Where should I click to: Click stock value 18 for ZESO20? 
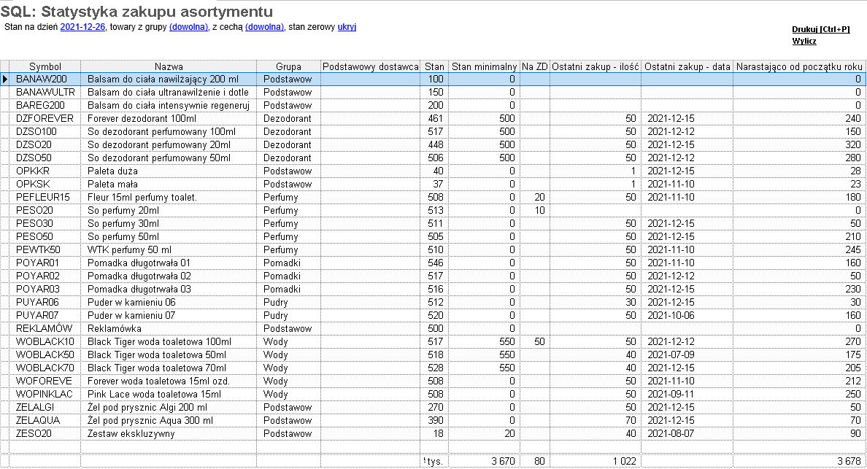pyautogui.click(x=435, y=434)
